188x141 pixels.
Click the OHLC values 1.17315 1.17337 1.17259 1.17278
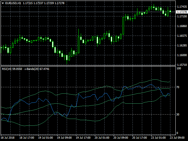click(x=44, y=3)
